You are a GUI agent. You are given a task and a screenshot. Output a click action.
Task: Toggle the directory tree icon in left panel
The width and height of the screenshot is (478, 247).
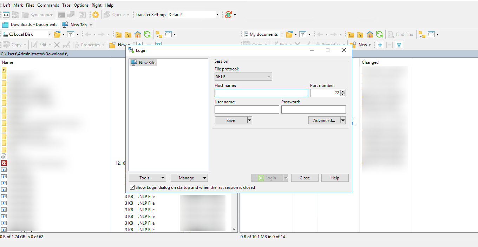click(159, 34)
